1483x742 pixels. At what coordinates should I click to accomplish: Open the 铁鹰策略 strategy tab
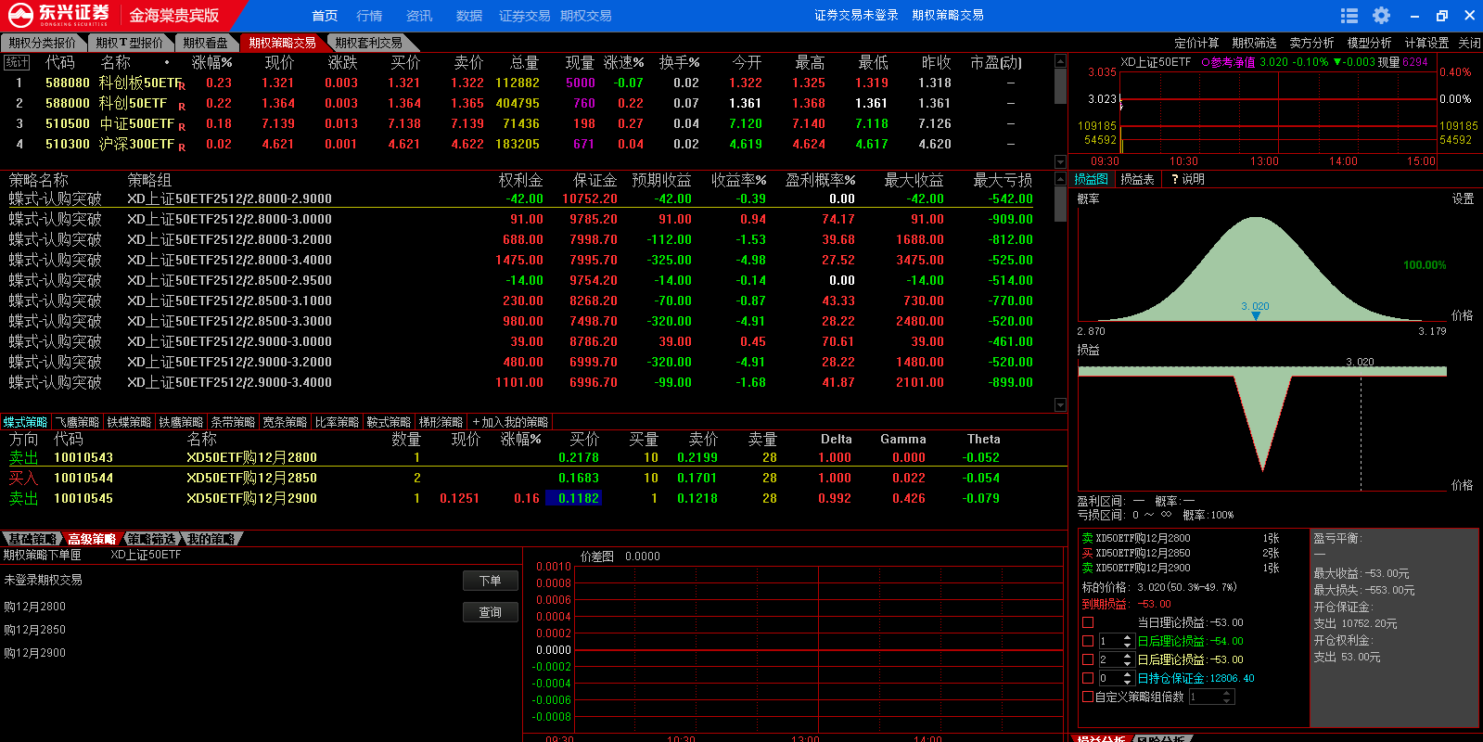click(180, 422)
